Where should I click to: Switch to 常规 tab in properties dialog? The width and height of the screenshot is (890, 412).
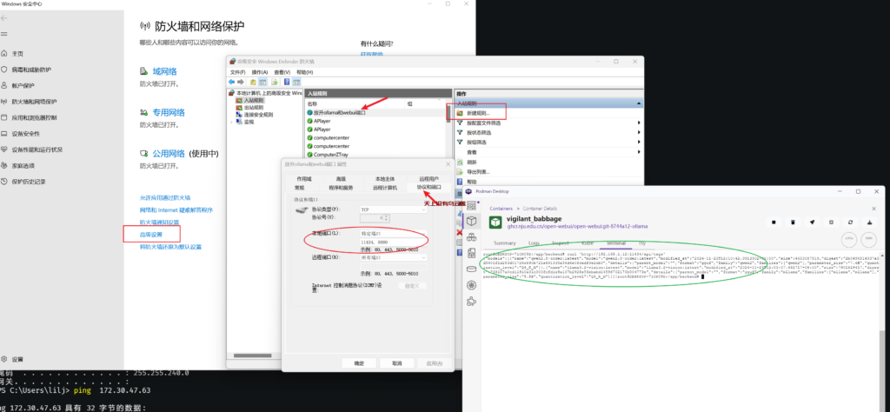tap(299, 187)
